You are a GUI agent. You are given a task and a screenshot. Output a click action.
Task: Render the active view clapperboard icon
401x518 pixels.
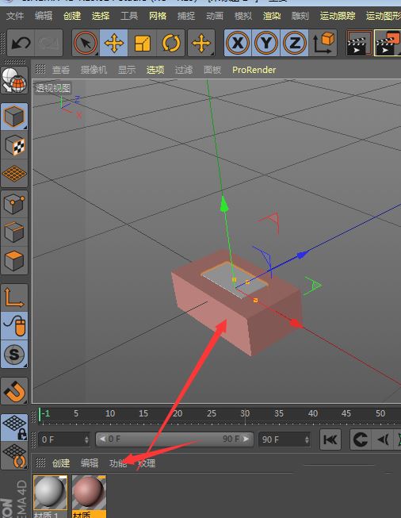(360, 43)
